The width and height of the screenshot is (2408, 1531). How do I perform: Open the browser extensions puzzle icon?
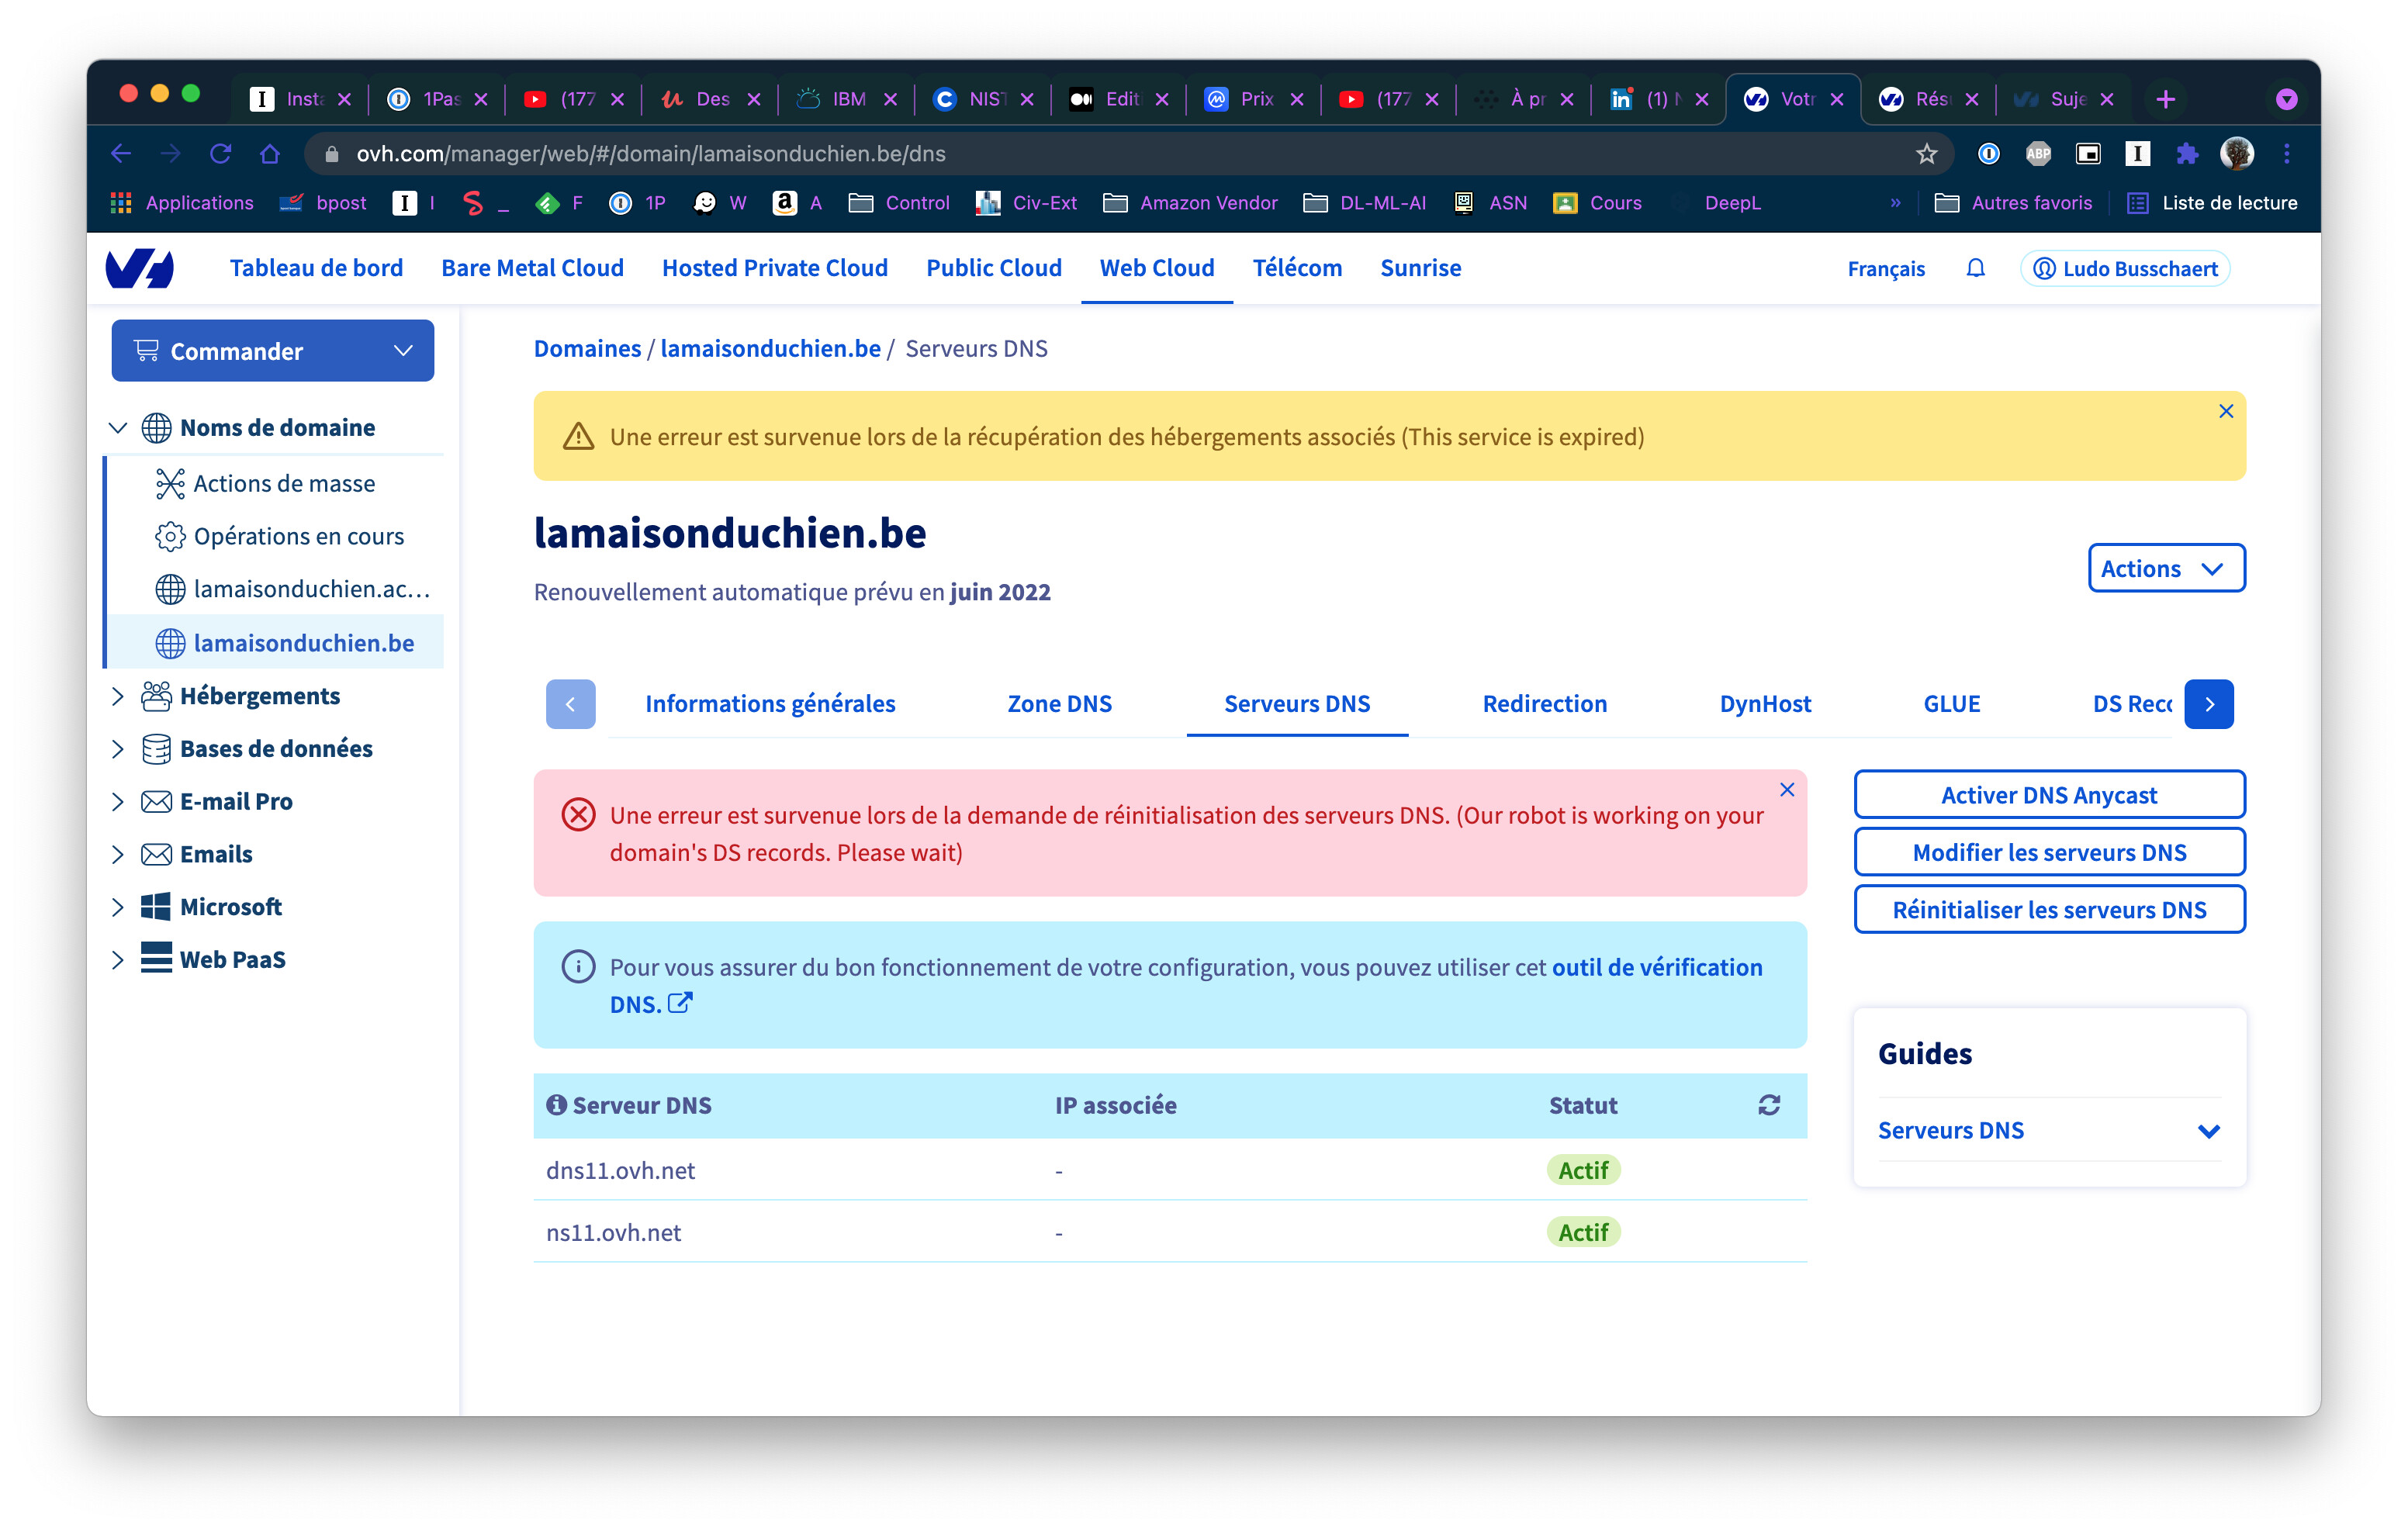tap(2187, 153)
